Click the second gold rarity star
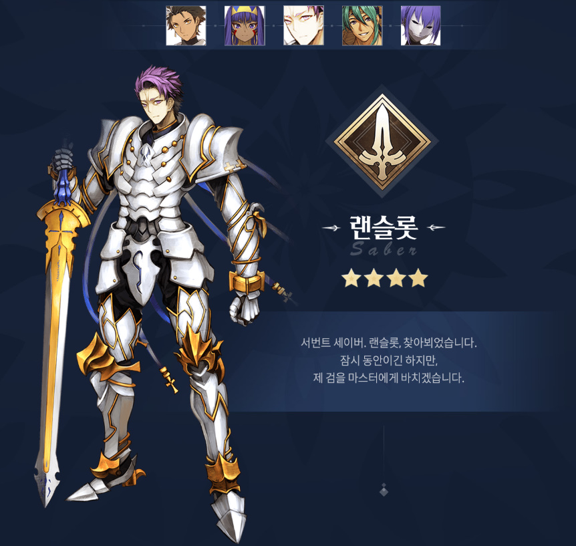The image size is (576, 546). pyautogui.click(x=374, y=278)
